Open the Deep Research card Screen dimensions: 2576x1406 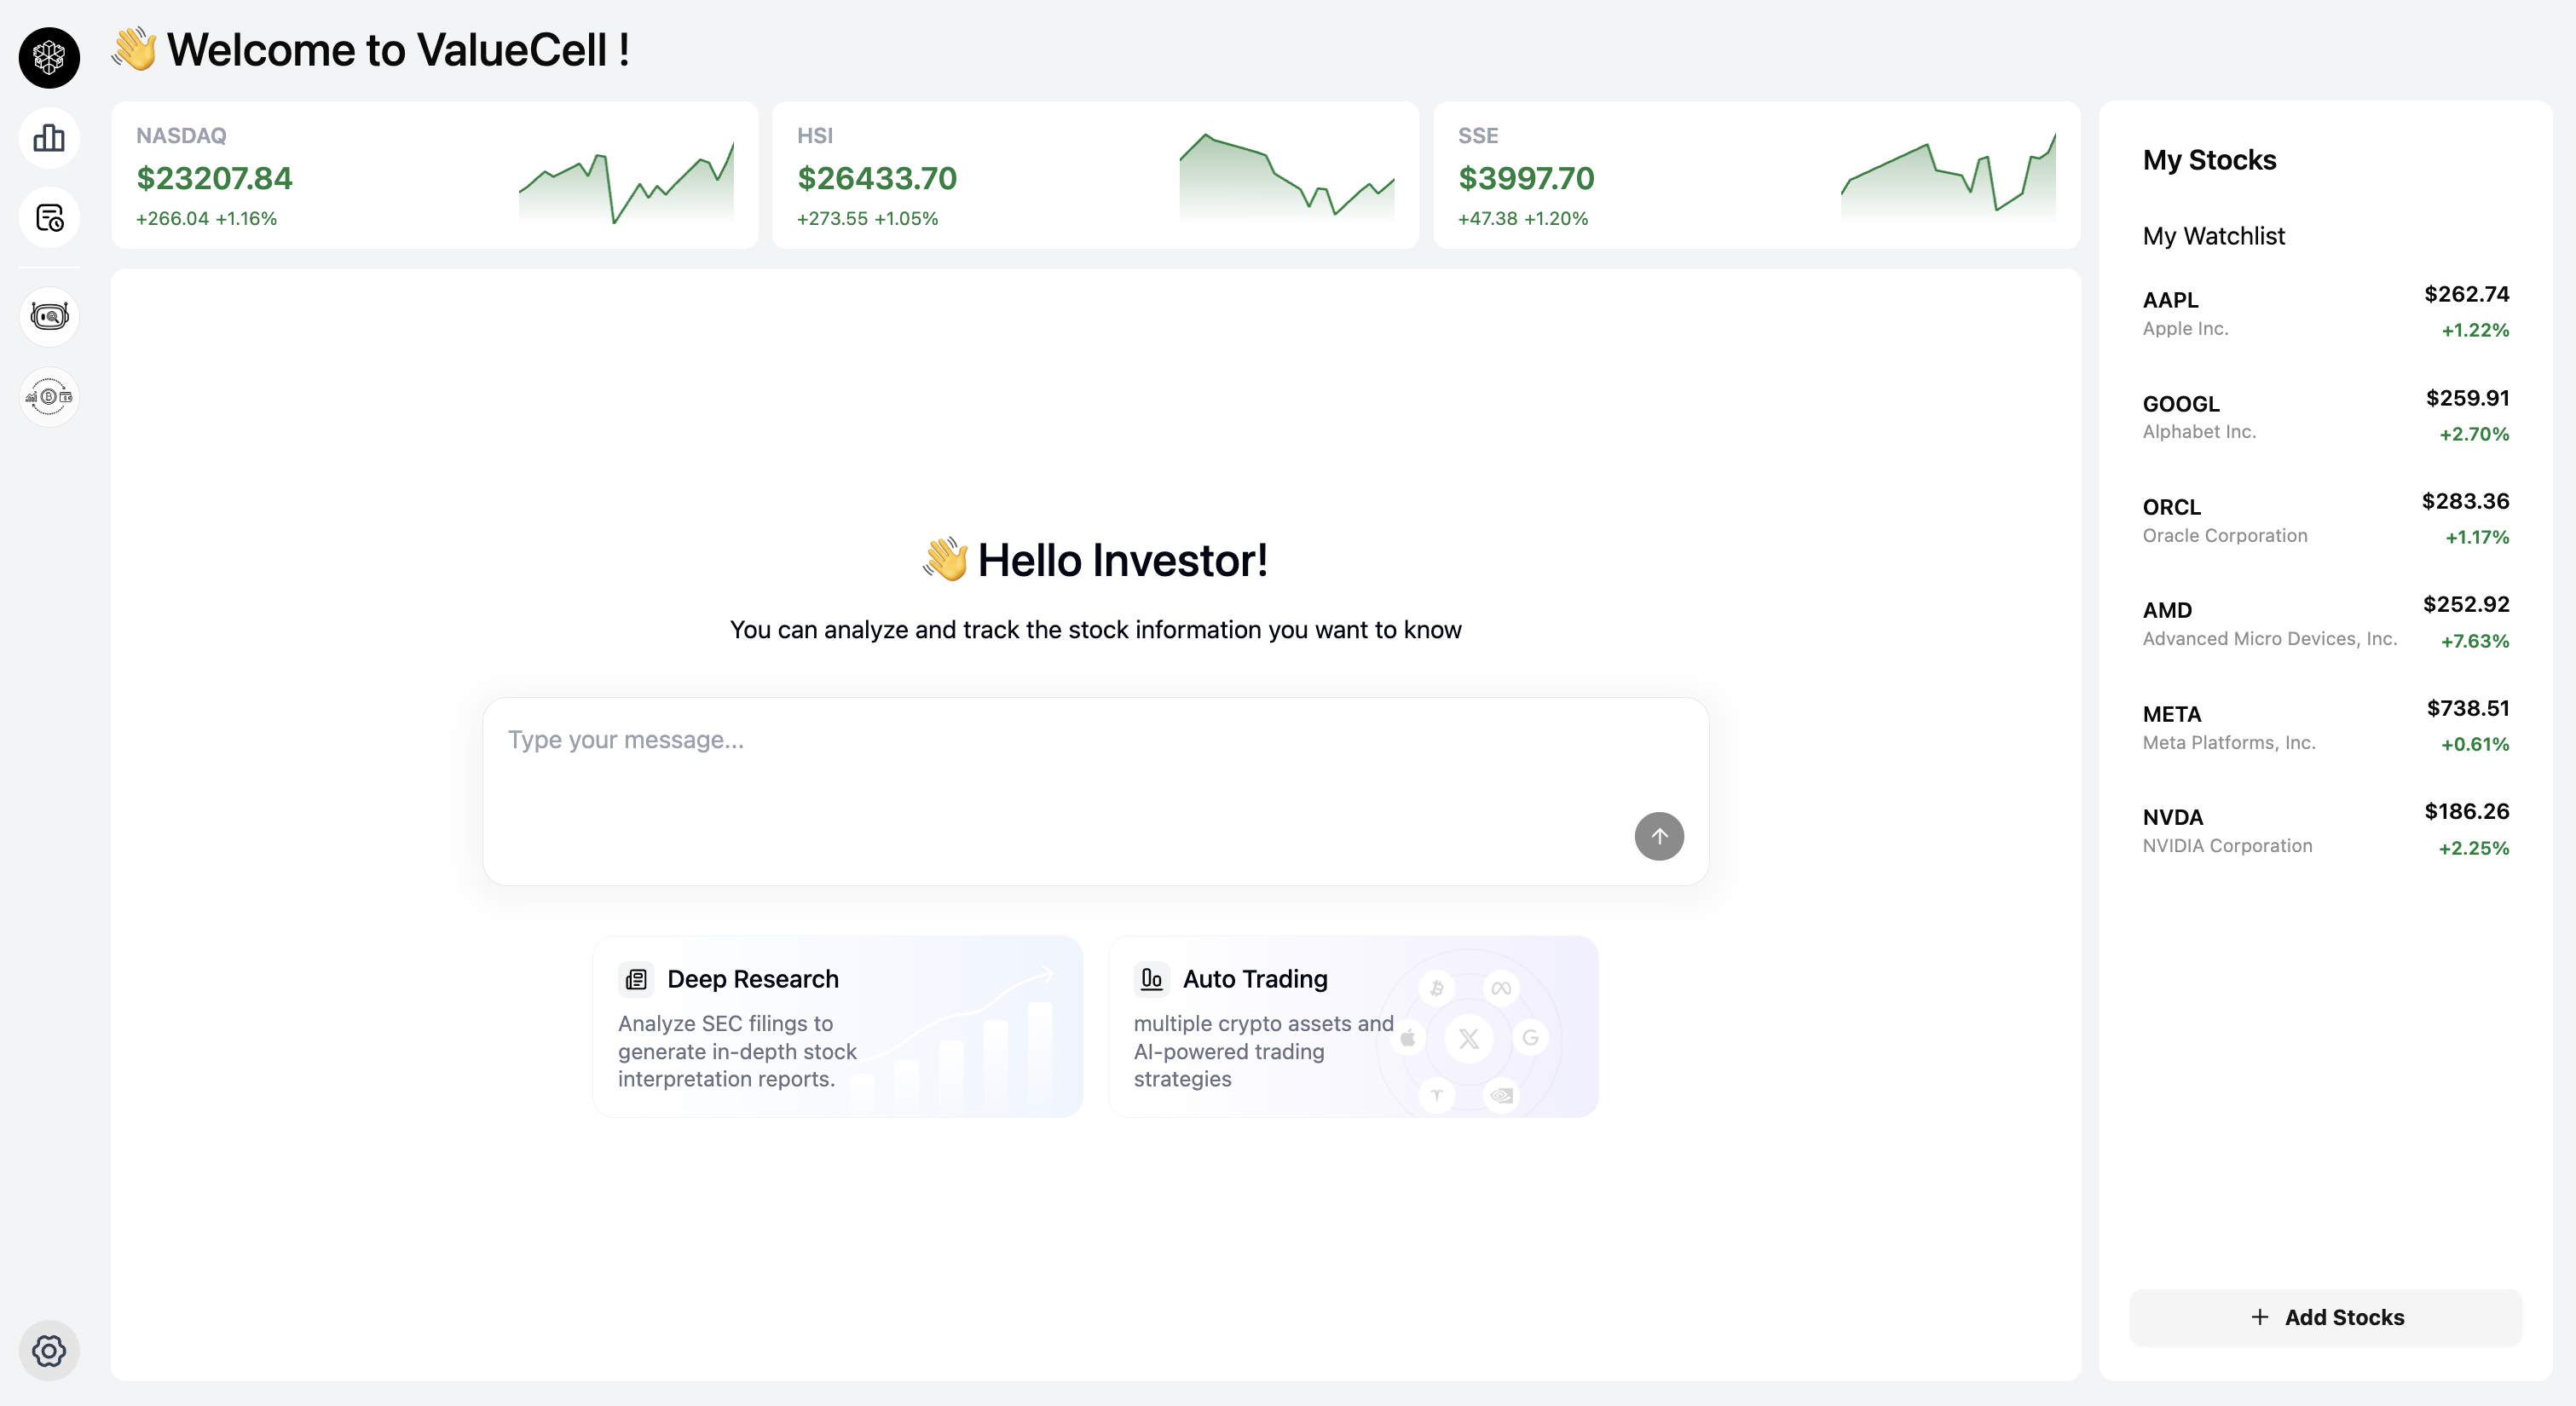point(838,1026)
